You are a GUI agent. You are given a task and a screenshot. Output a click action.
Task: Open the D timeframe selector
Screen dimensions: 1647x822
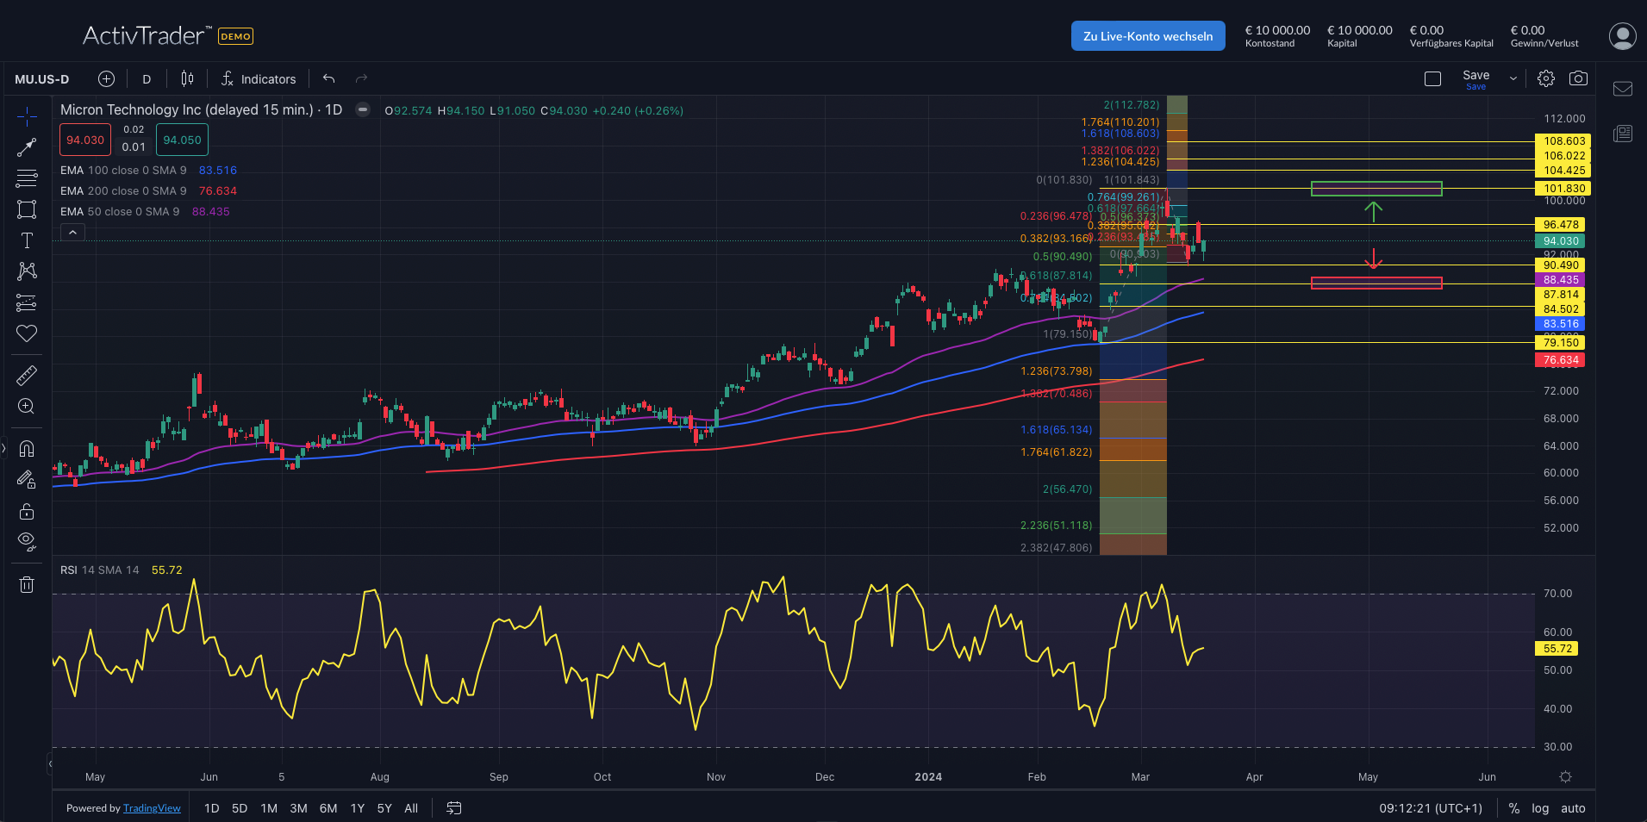146,78
